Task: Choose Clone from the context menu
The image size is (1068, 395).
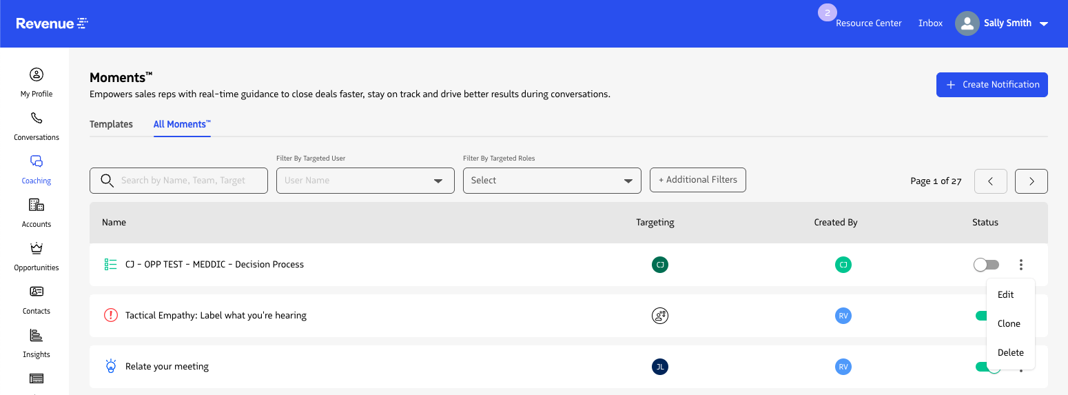Action: (1009, 323)
